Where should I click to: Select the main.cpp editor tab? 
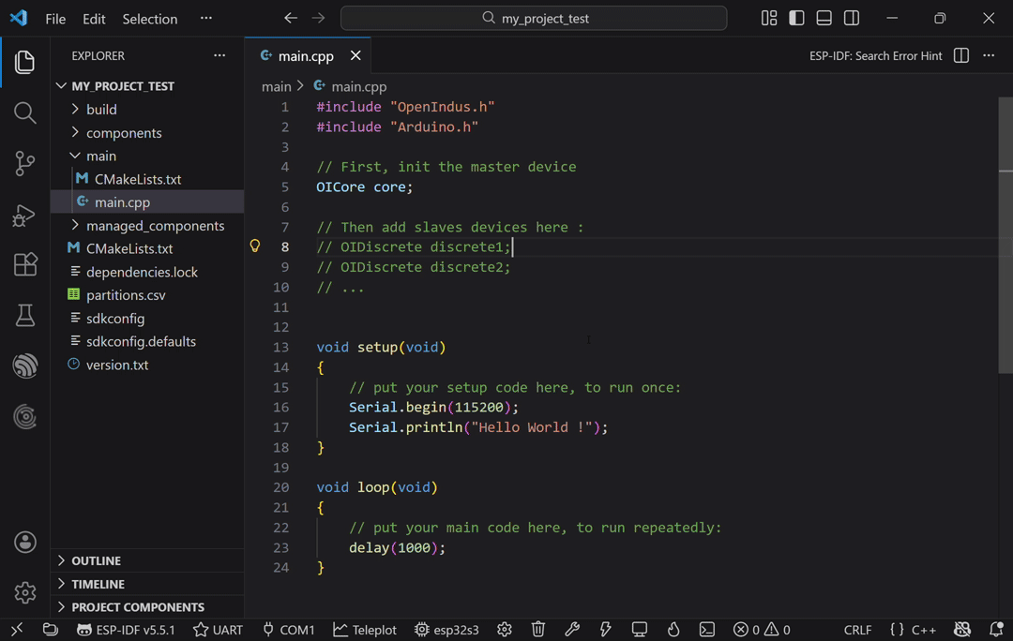pos(305,56)
